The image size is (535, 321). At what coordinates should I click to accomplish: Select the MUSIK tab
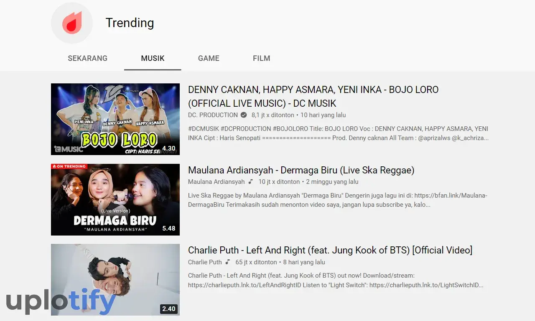point(153,58)
